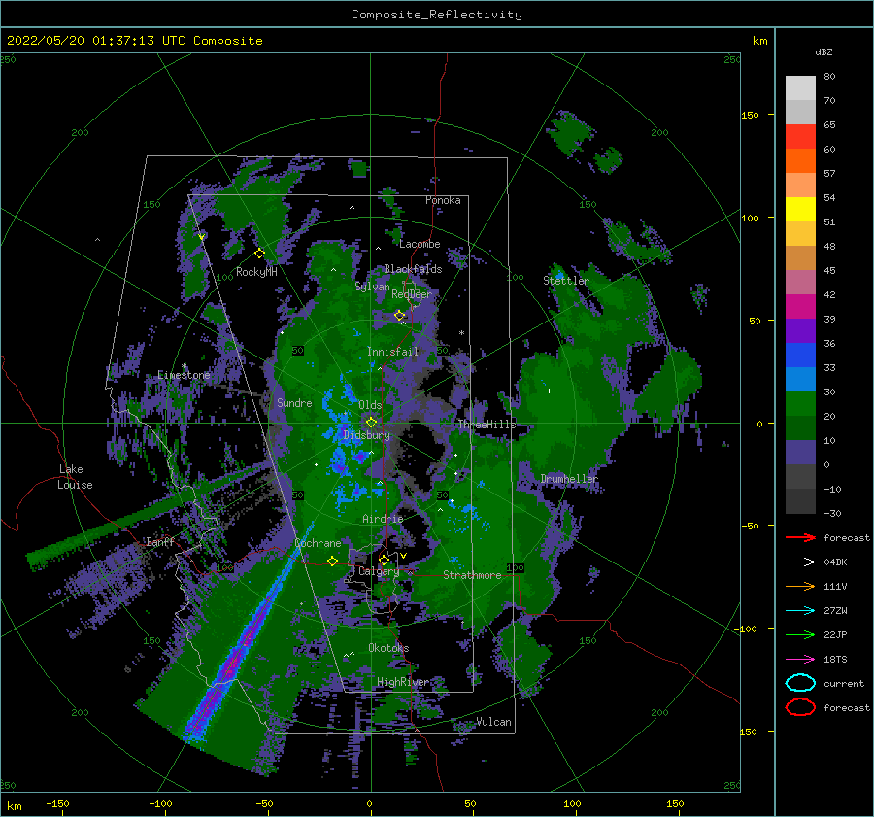This screenshot has width=874, height=817.
Task: Click yellow diamond marker below Cochrane
Action: point(332,561)
